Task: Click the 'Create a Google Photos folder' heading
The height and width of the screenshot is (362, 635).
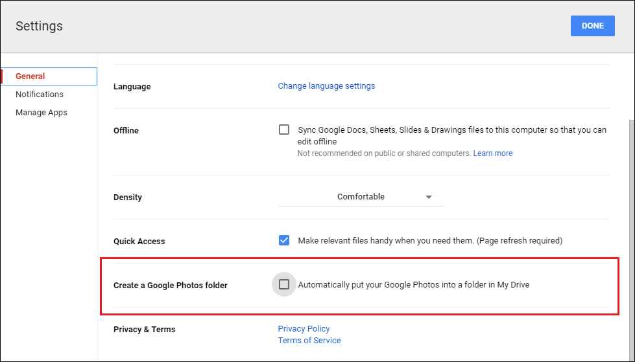Action: click(x=171, y=286)
